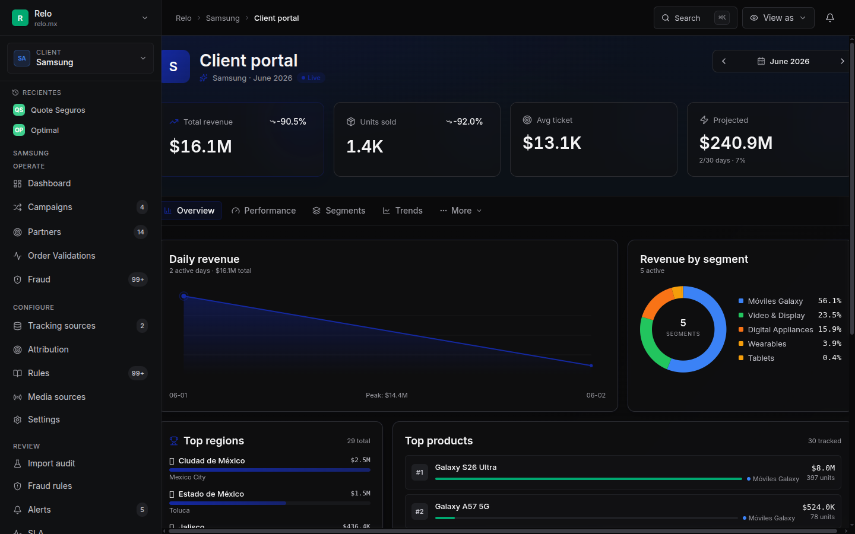Open Optimal OP icon
The height and width of the screenshot is (534, 855).
[19, 130]
